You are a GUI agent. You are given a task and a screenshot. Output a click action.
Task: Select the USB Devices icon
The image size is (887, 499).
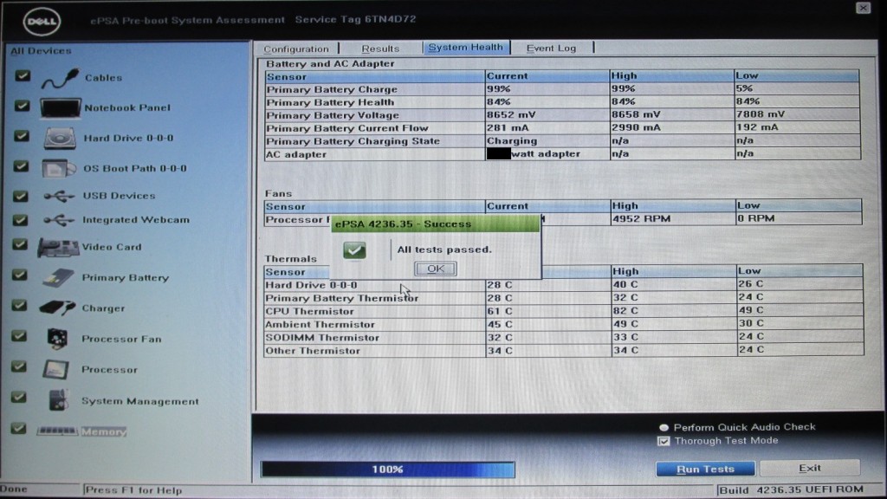pos(59,196)
